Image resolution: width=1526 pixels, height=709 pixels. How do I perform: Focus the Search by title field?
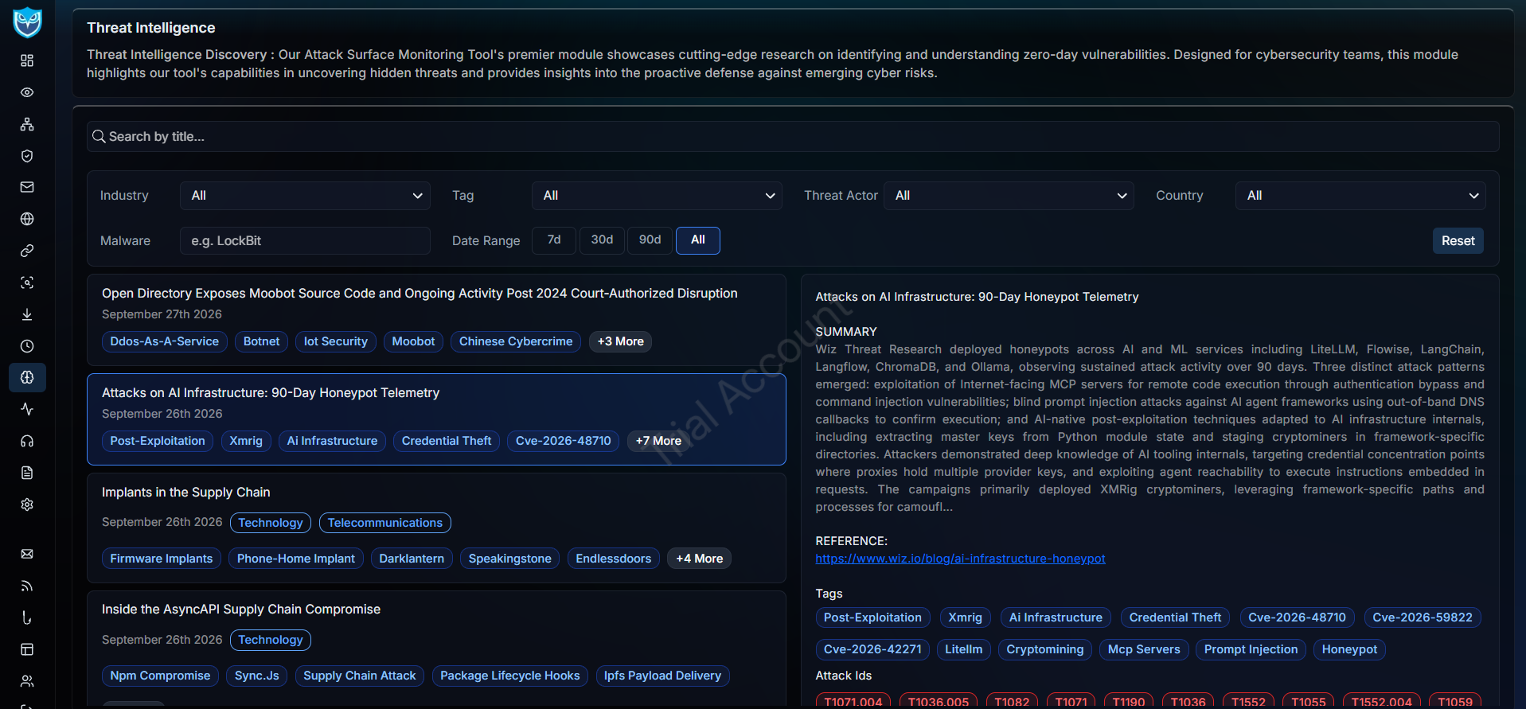point(793,136)
